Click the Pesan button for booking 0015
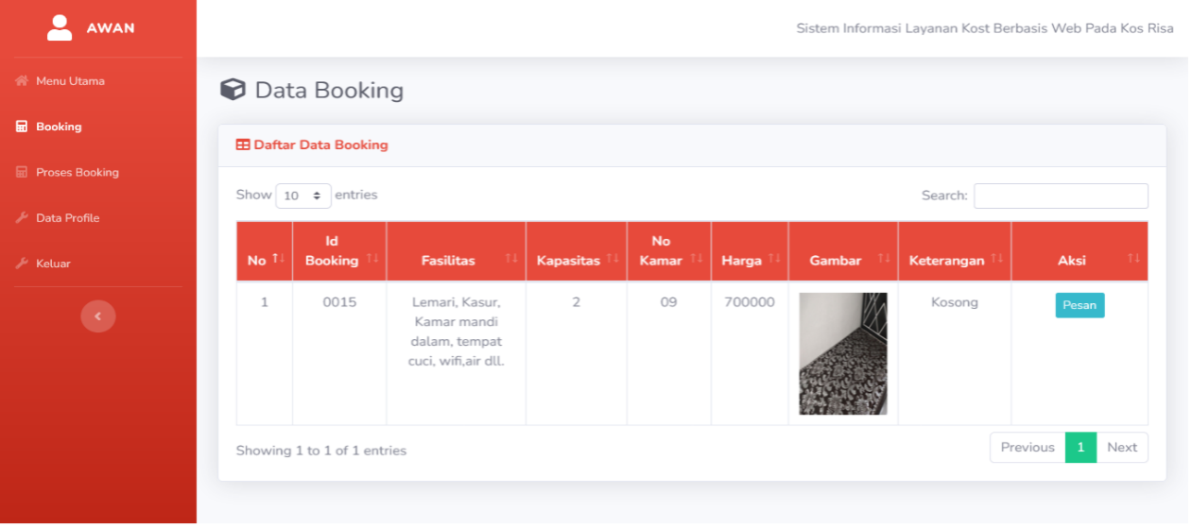 pos(1080,305)
